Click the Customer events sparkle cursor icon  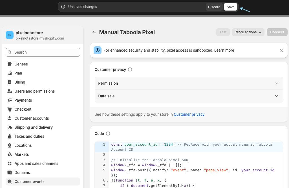click(10, 182)
